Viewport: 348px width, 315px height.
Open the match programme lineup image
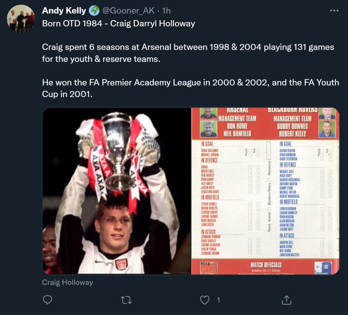pyautogui.click(x=265, y=191)
